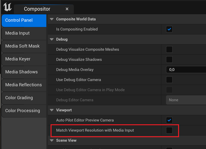Switch to the Color Grading tab

click(19, 98)
